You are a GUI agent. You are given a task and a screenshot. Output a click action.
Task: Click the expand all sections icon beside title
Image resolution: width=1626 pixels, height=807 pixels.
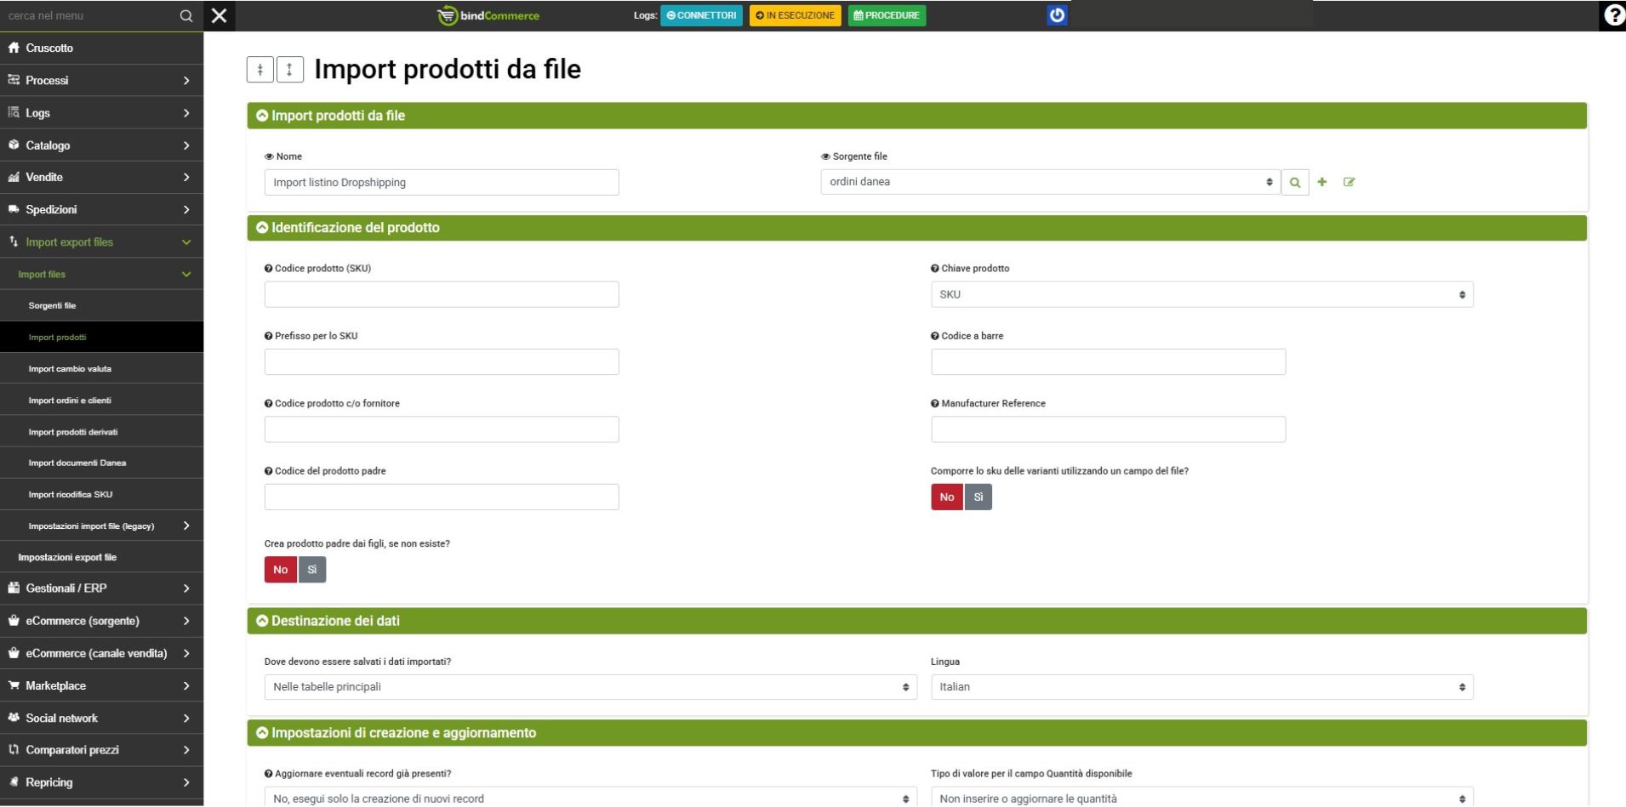(x=289, y=70)
